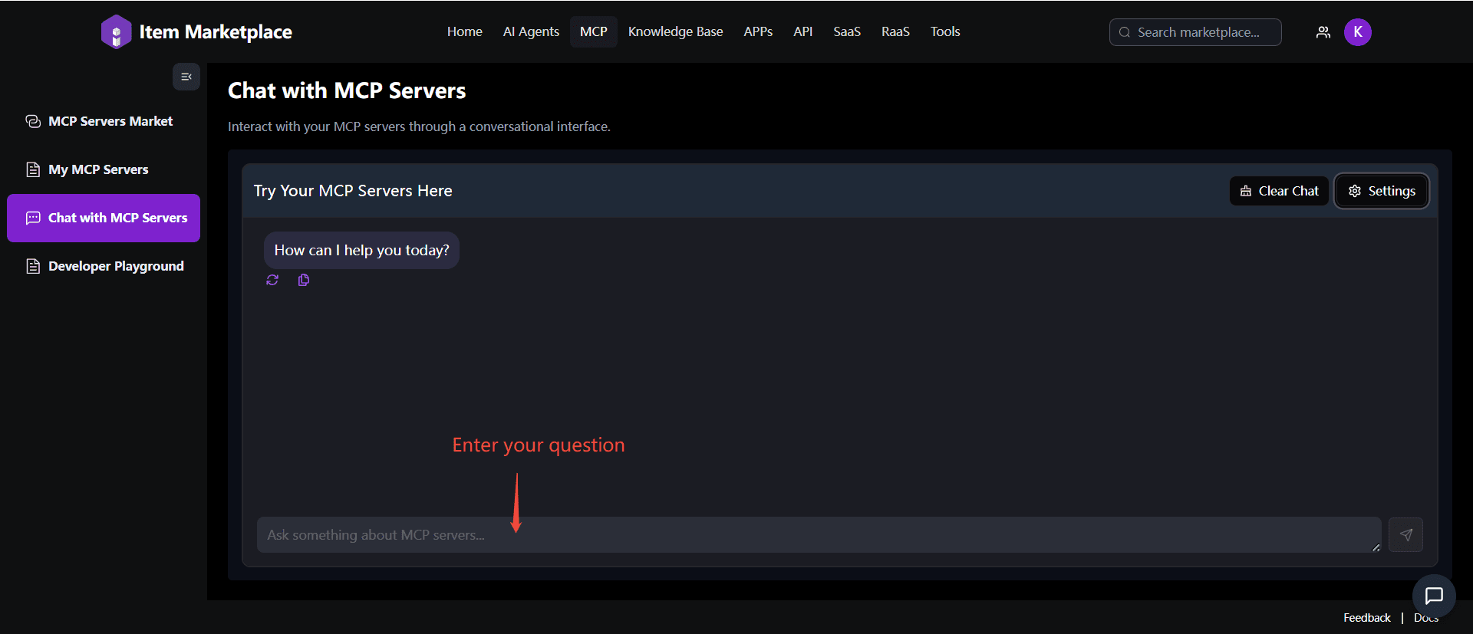
Task: Click the Chat with MCP Servers page heading
Action: 347,90
